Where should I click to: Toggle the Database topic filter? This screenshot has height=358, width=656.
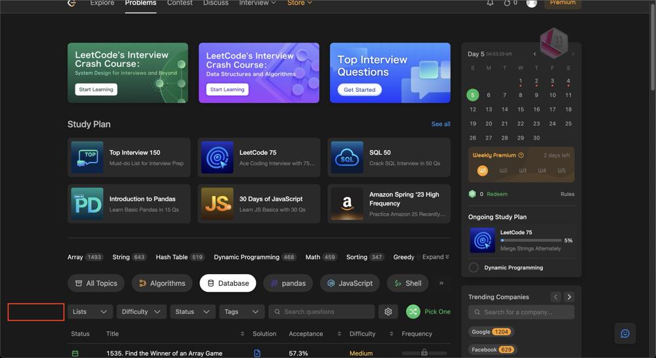tap(228, 283)
